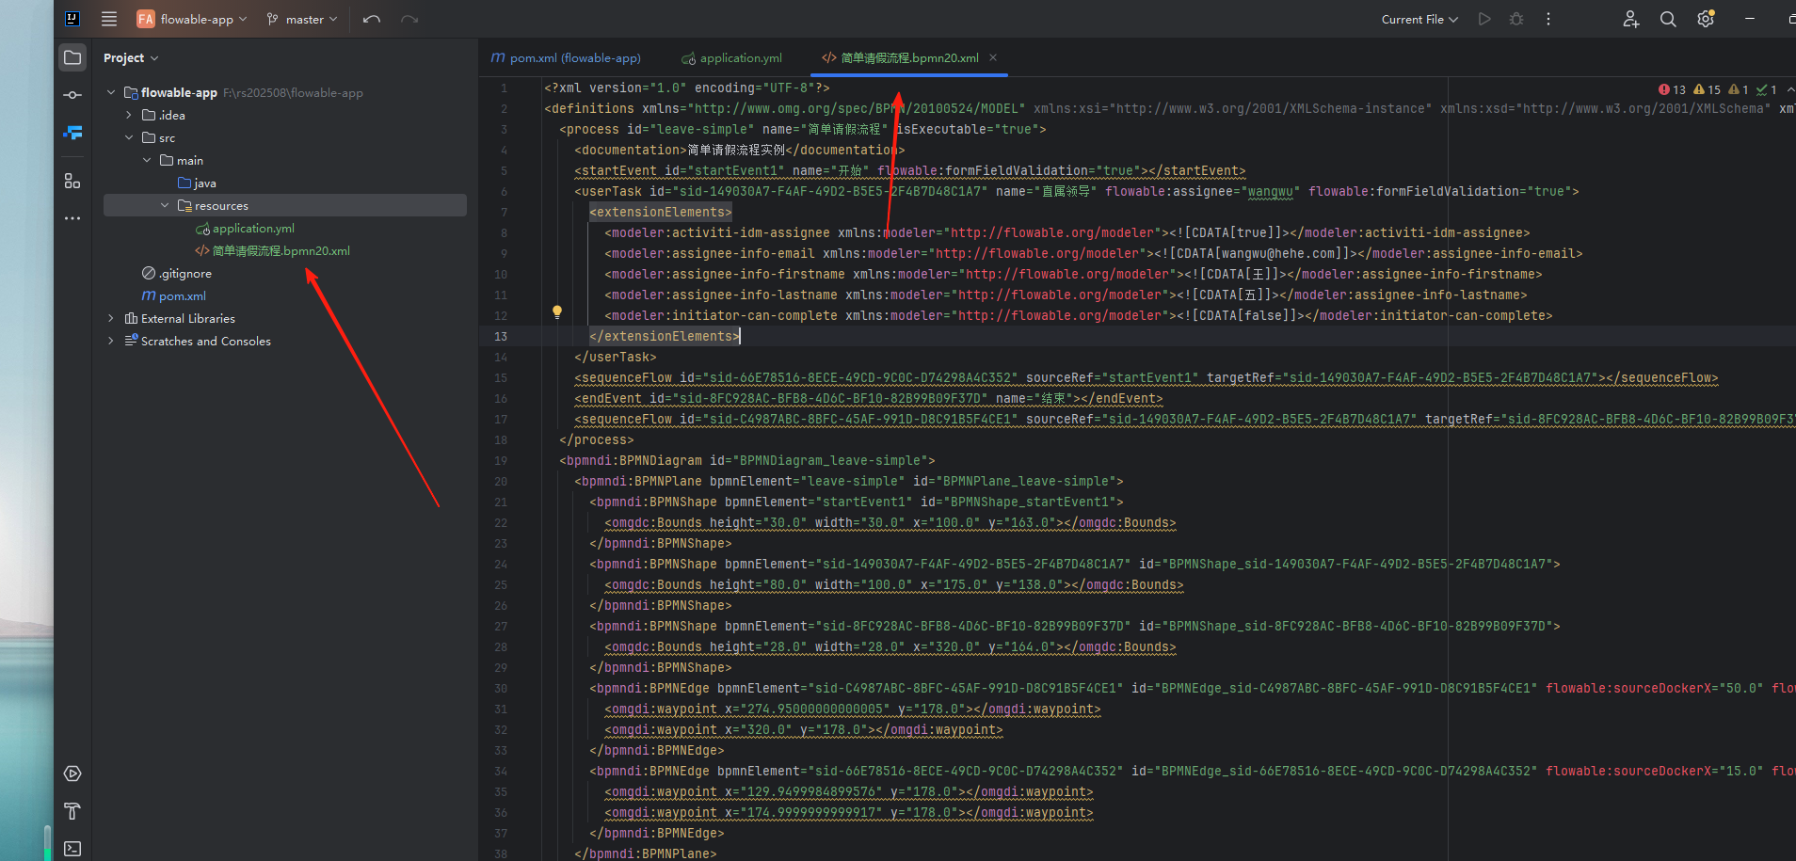Expand the External Libraries node
Image resolution: width=1796 pixels, height=861 pixels.
point(110,318)
